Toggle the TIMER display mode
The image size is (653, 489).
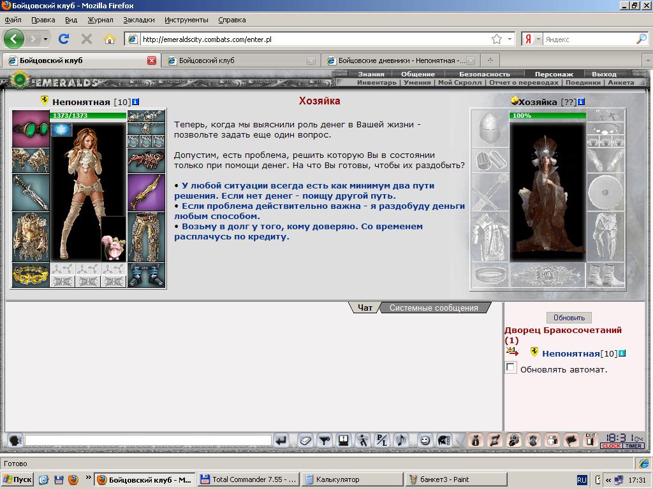(x=633, y=446)
